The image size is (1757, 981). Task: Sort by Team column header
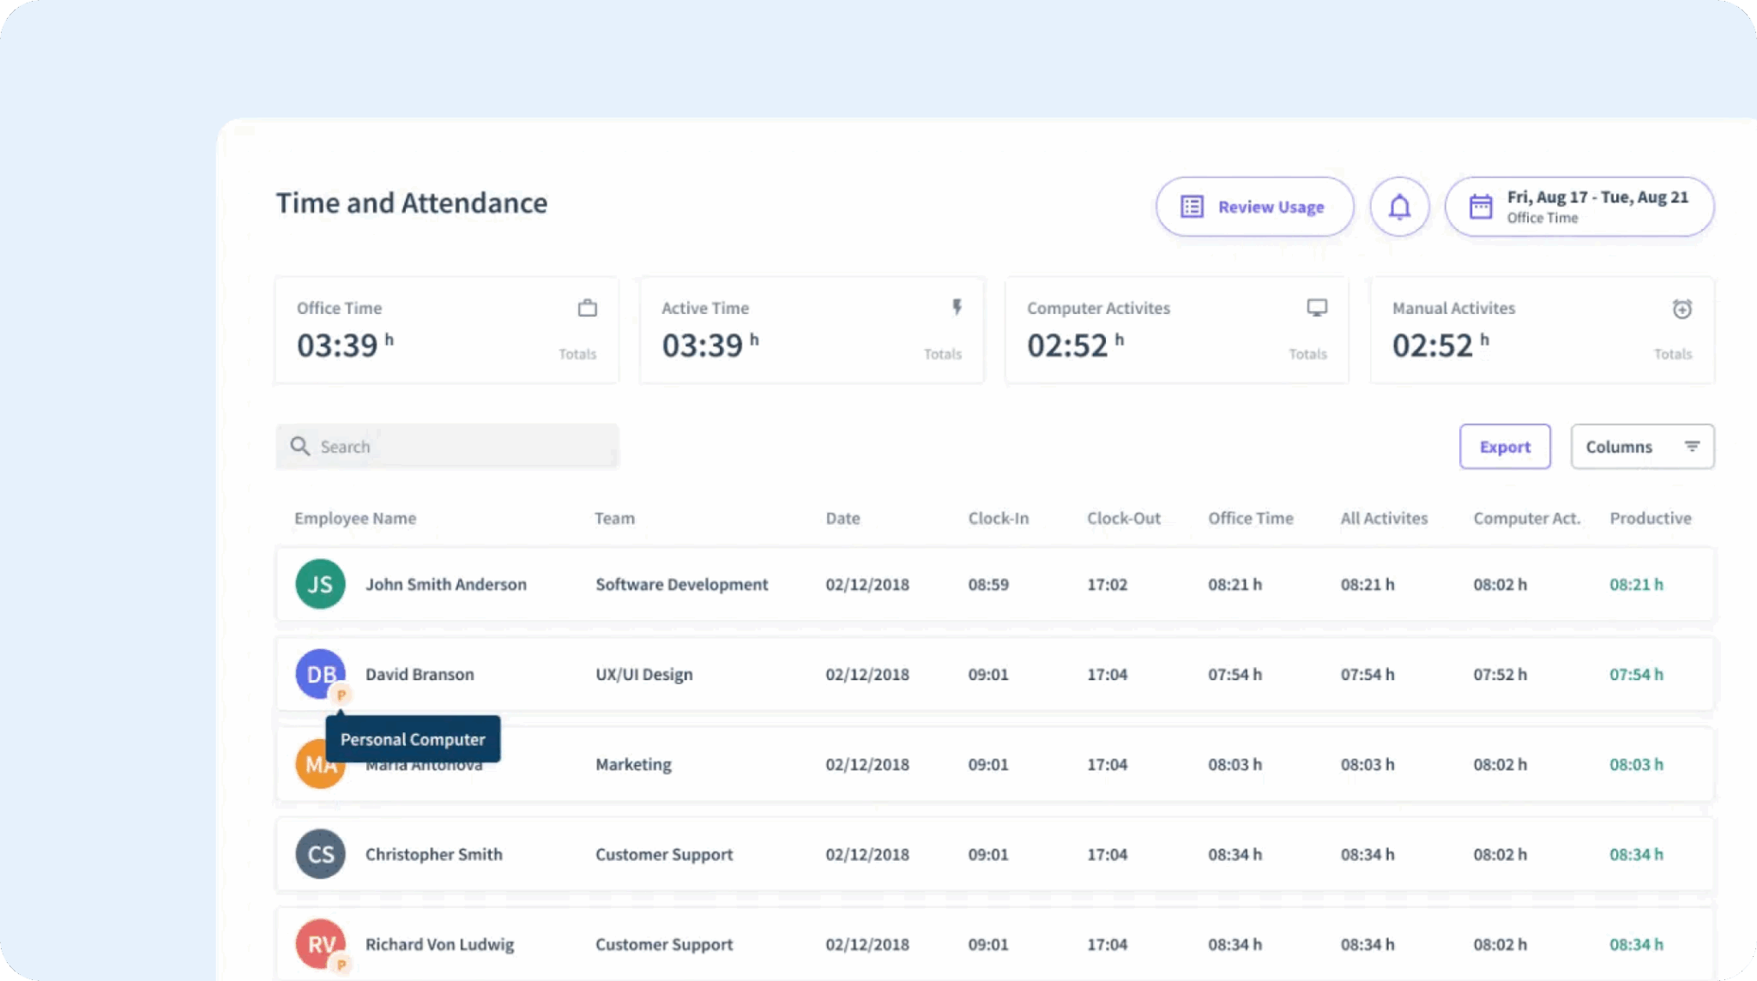click(x=615, y=518)
